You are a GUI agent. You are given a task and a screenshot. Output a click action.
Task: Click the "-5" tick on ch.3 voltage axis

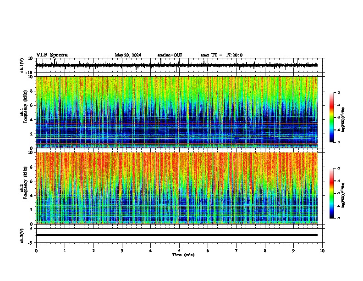pos(31,243)
